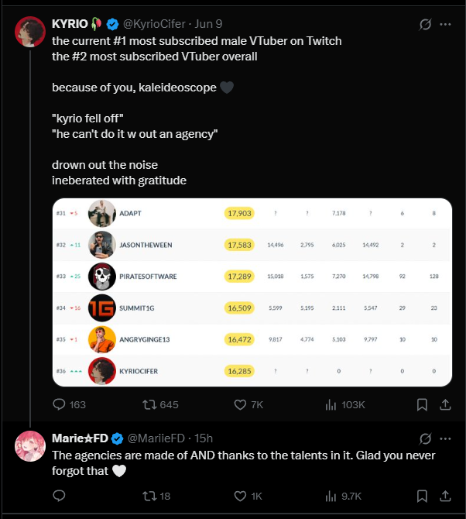View analytics for KYRIO's tweet
This screenshot has width=466, height=519.
point(331,404)
